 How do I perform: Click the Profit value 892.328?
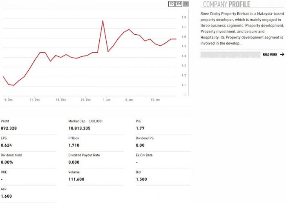click(9, 128)
